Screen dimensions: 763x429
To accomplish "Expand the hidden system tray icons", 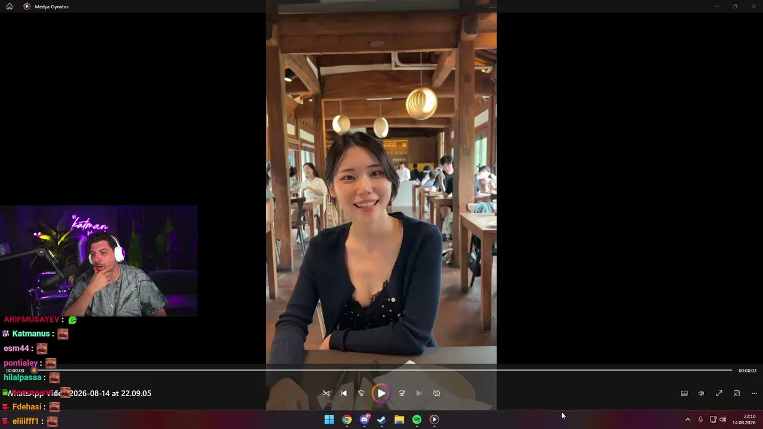I will [x=687, y=419].
